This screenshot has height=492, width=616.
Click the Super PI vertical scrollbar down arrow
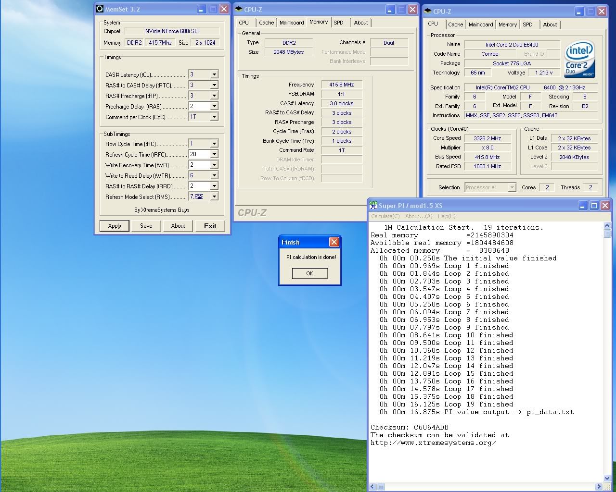click(607, 479)
